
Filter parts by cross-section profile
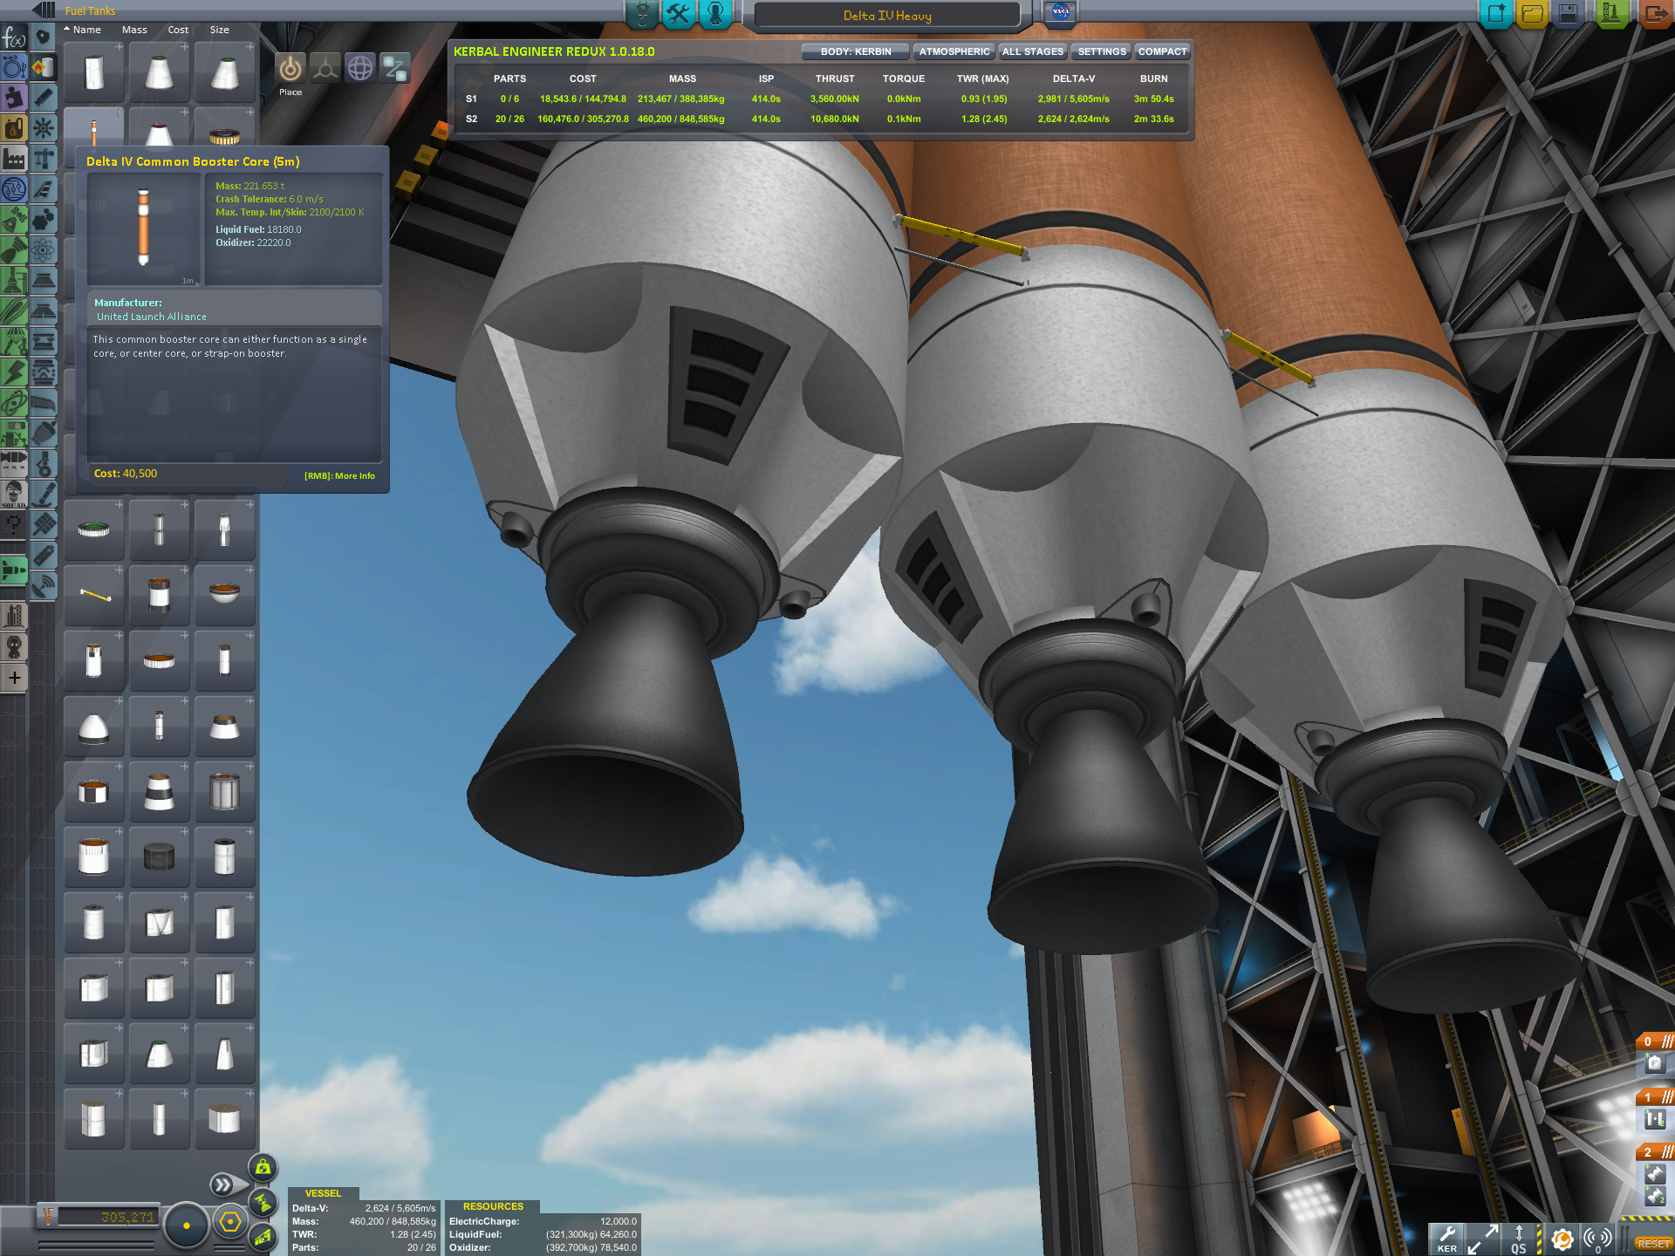tap(14, 68)
